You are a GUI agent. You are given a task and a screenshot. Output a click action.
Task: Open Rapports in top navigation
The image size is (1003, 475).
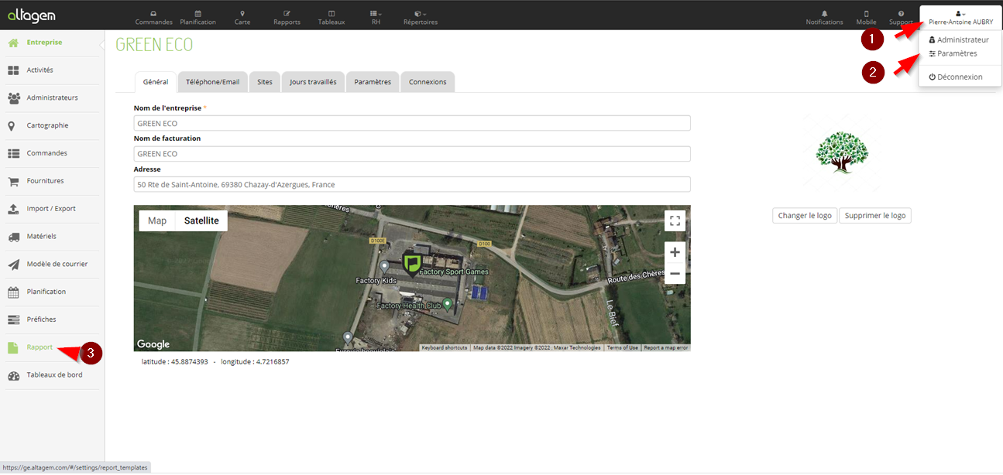pyautogui.click(x=287, y=18)
